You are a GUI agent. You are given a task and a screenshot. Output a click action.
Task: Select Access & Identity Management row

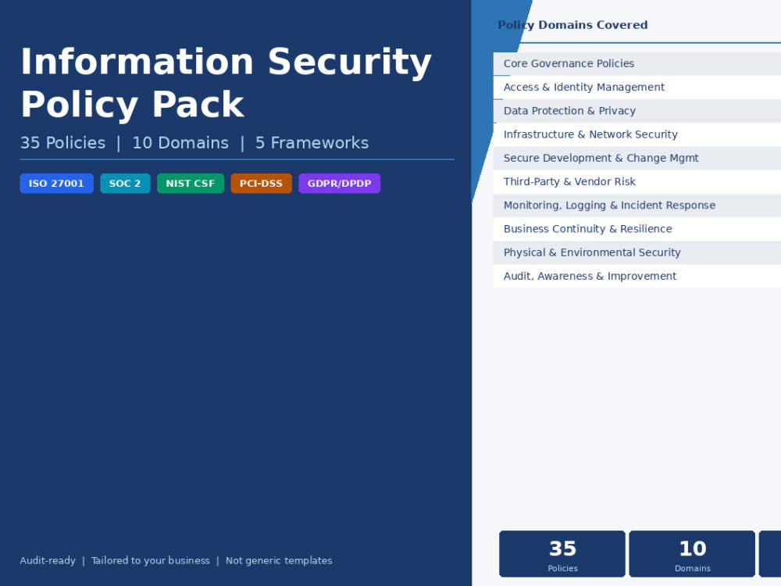point(637,88)
